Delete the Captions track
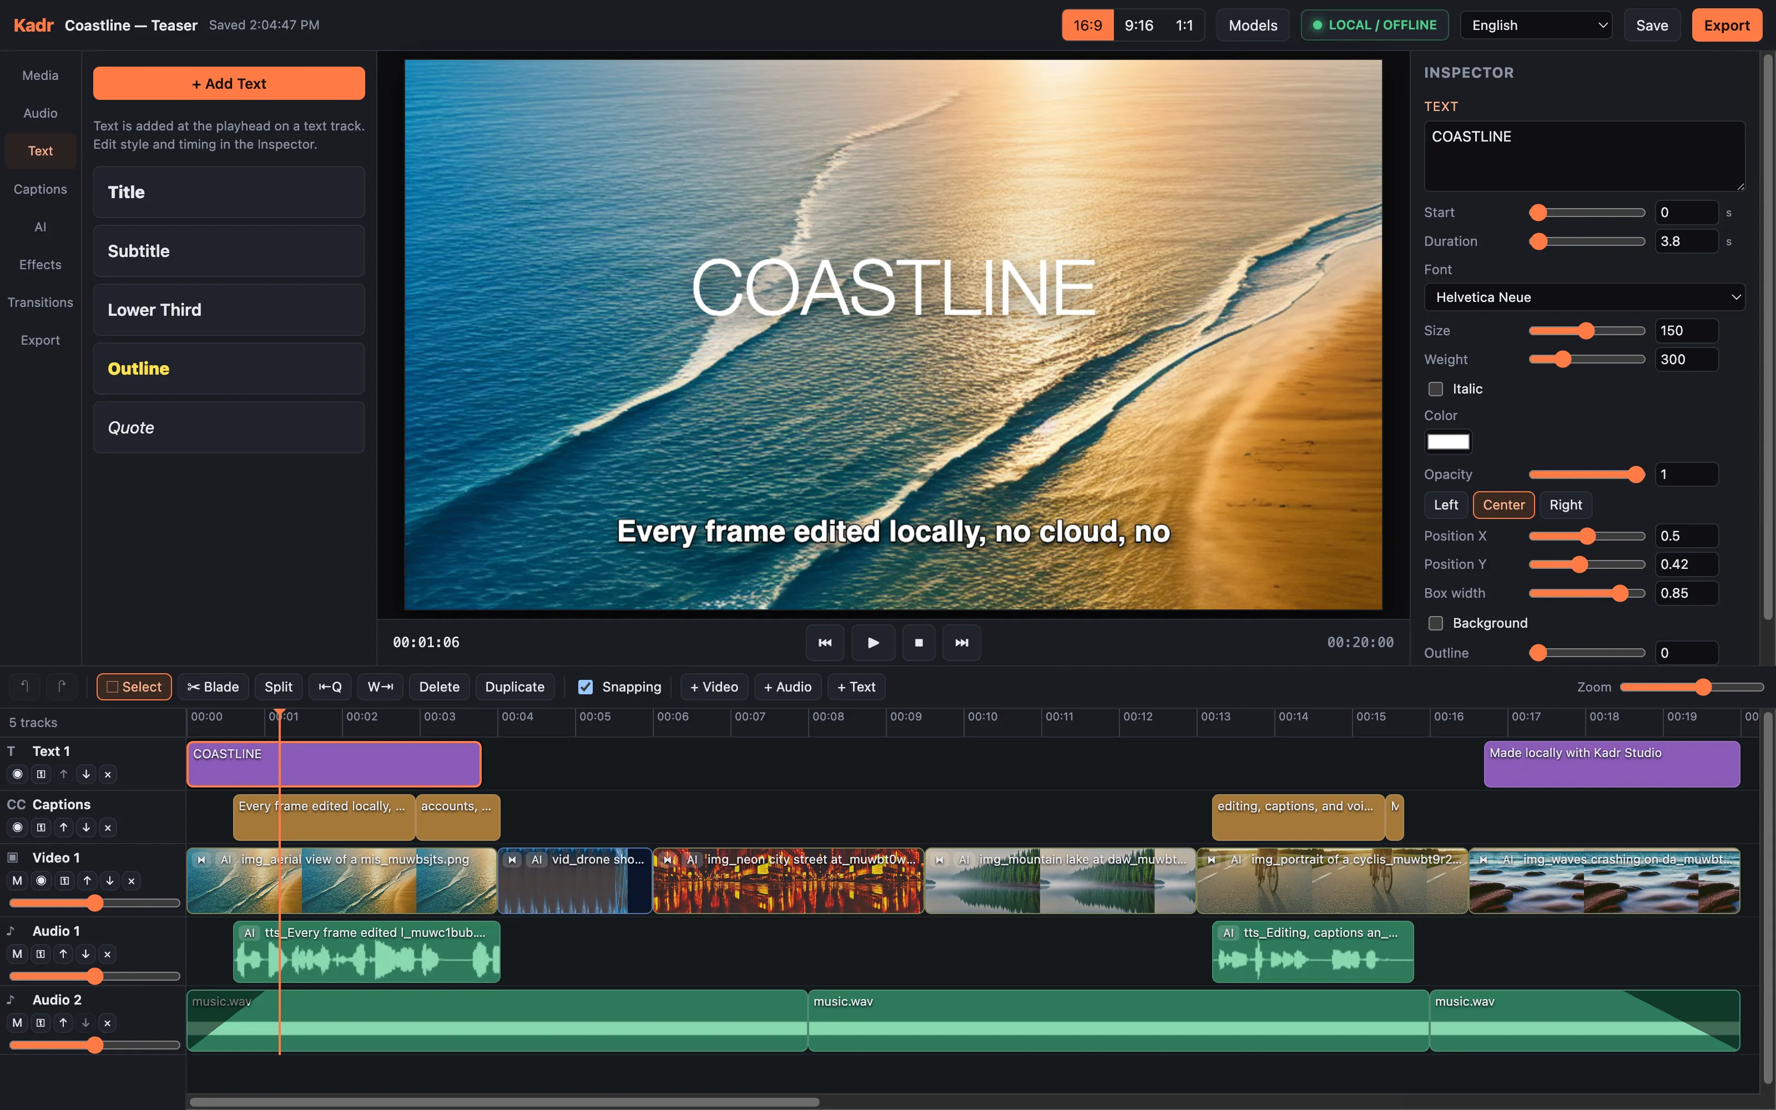This screenshot has width=1776, height=1110. (108, 828)
